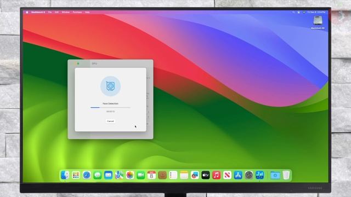Viewport: 351px width, 197px height.
Task: Open Contacts from the Dock
Action: [x=162, y=175]
